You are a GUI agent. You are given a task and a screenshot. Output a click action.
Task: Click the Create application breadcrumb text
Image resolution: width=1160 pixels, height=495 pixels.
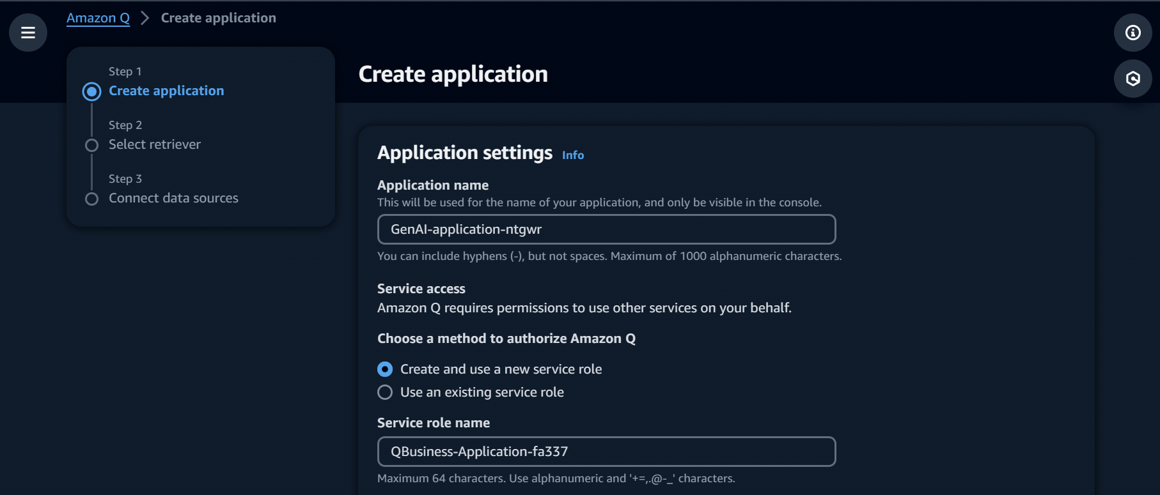point(219,18)
